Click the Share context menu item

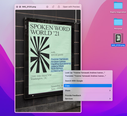[x=88, y=91]
